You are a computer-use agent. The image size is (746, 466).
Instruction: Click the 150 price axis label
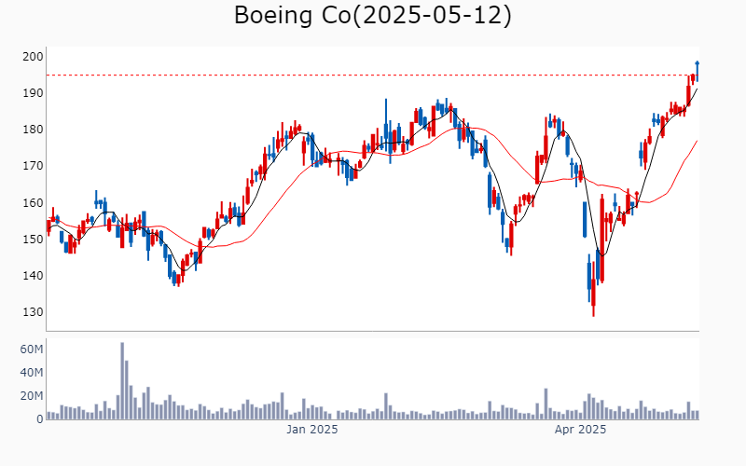(33, 240)
